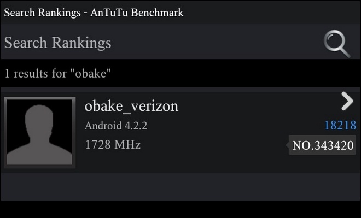Click the 'AnTuTu Benchmark' text in the title
The width and height of the screenshot is (361, 218).
pos(137,13)
